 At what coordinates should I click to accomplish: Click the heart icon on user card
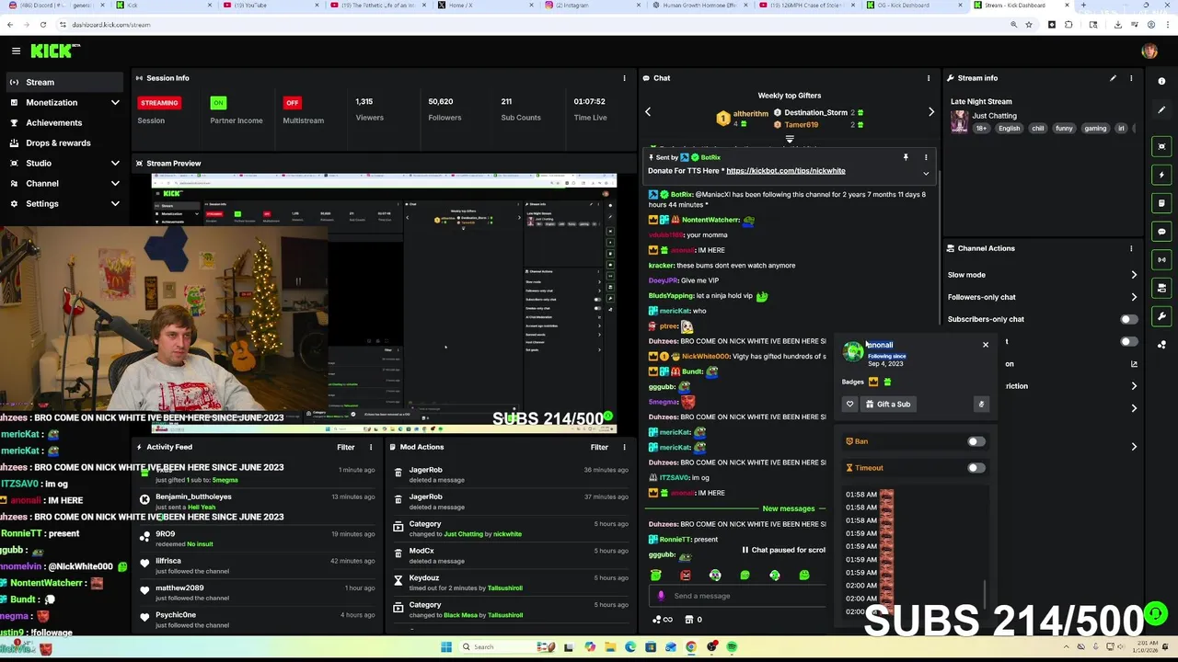coord(849,405)
